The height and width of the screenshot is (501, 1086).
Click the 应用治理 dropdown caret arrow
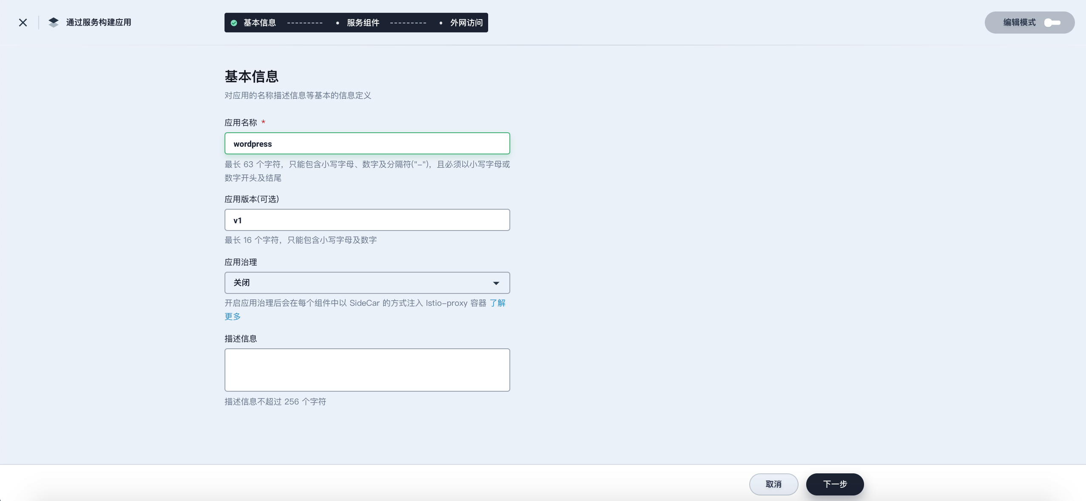click(496, 283)
